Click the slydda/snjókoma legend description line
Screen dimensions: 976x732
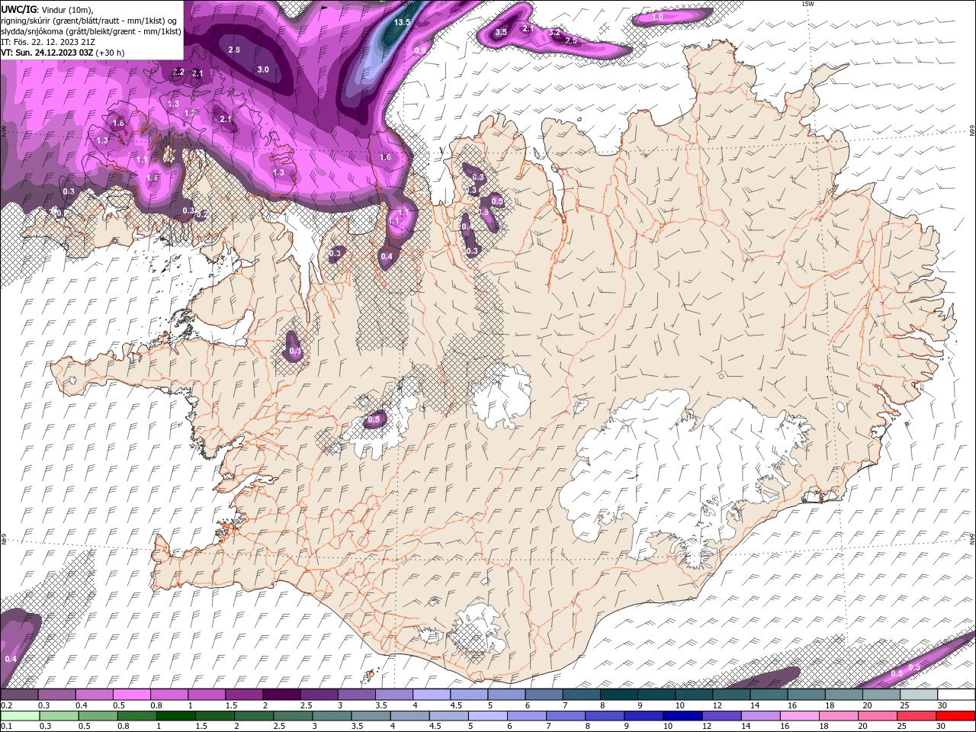[91, 31]
